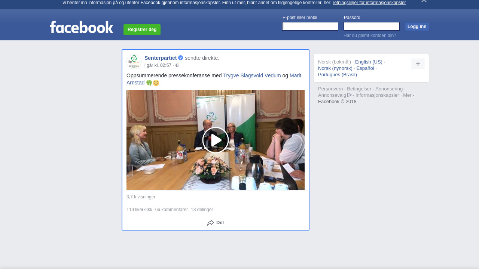Open Har du glemt kontoen din link
479x269 pixels.
[x=370, y=35]
